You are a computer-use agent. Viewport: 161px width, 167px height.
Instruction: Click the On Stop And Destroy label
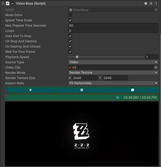click(21, 41)
